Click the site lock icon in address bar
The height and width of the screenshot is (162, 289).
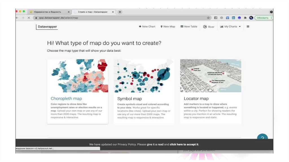click(x=36, y=18)
